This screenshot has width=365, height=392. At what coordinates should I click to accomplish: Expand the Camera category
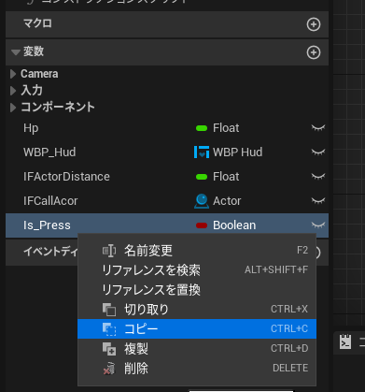pos(13,74)
